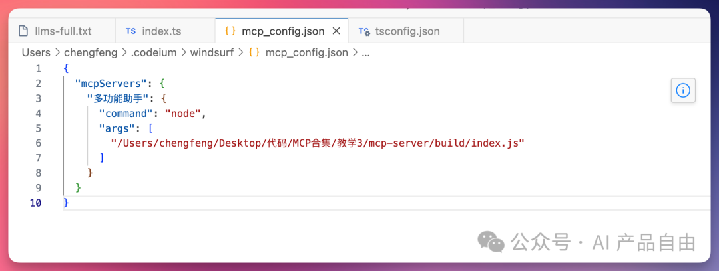Open the chengfeng breadcrumb folder

[92, 52]
